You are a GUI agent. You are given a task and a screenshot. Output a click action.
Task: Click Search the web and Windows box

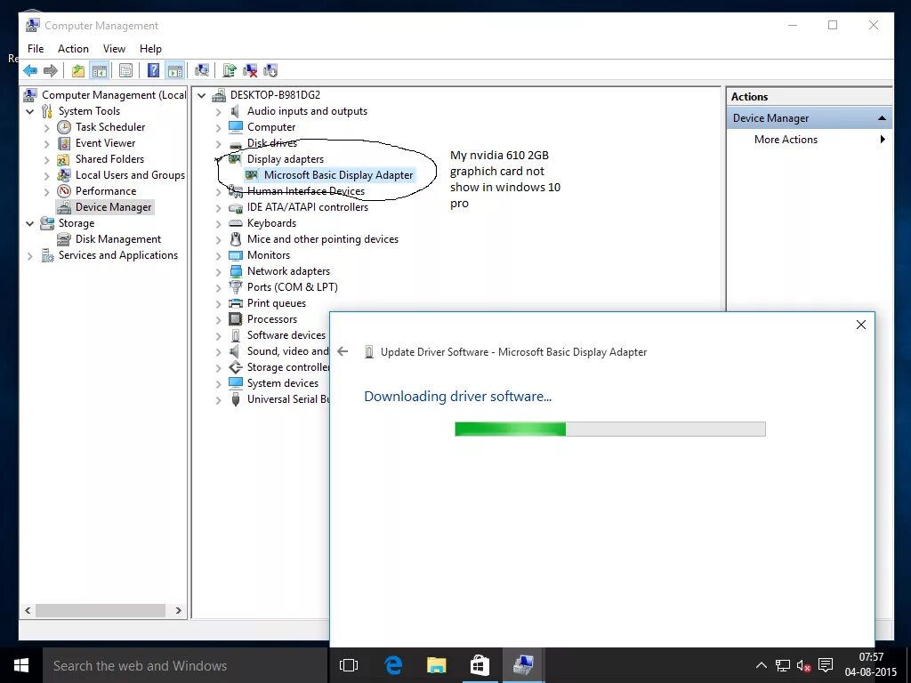185,665
